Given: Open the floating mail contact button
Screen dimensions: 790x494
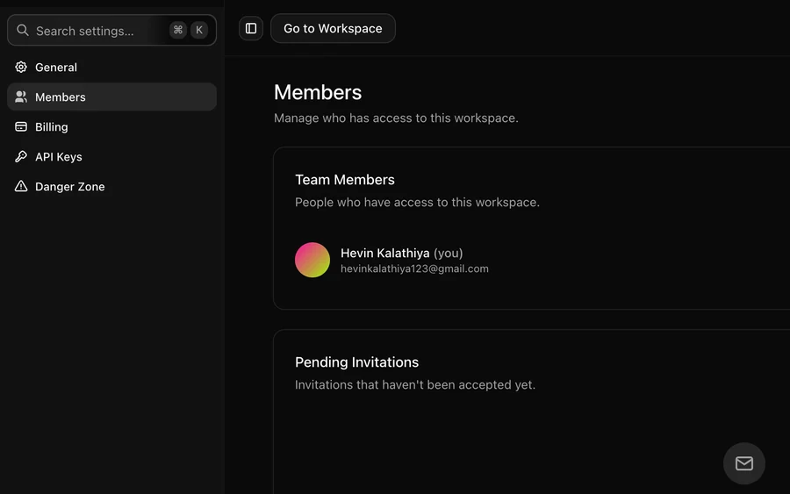Looking at the screenshot, I should [744, 463].
